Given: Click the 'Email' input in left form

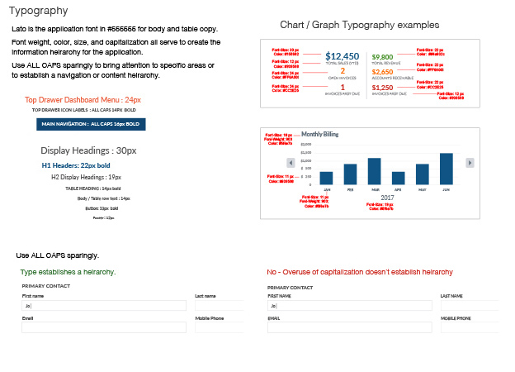Looking at the screenshot, I should pyautogui.click(x=105, y=327).
